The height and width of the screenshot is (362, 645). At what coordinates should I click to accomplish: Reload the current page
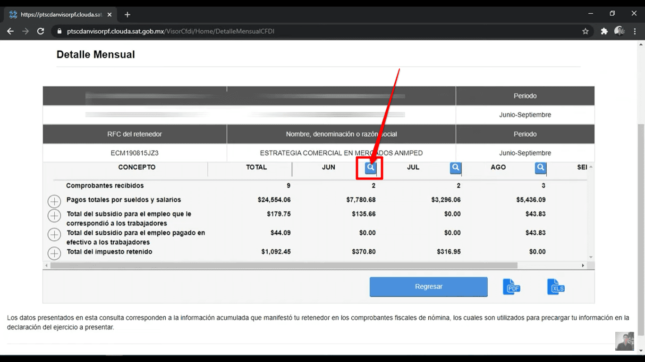[41, 31]
